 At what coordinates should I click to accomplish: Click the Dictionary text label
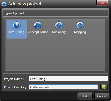(x=59, y=32)
